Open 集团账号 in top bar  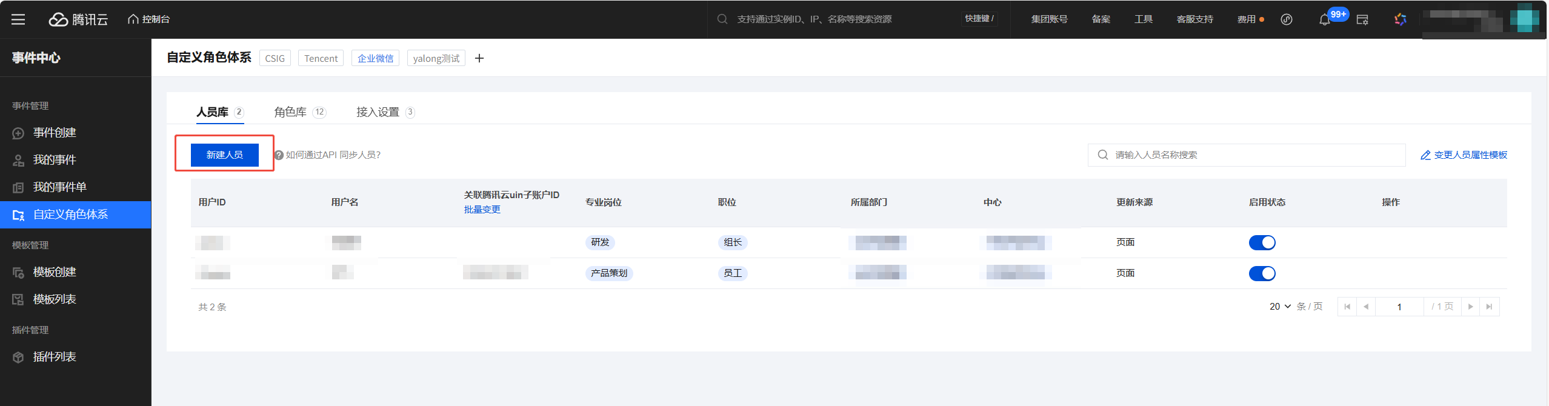[1050, 19]
